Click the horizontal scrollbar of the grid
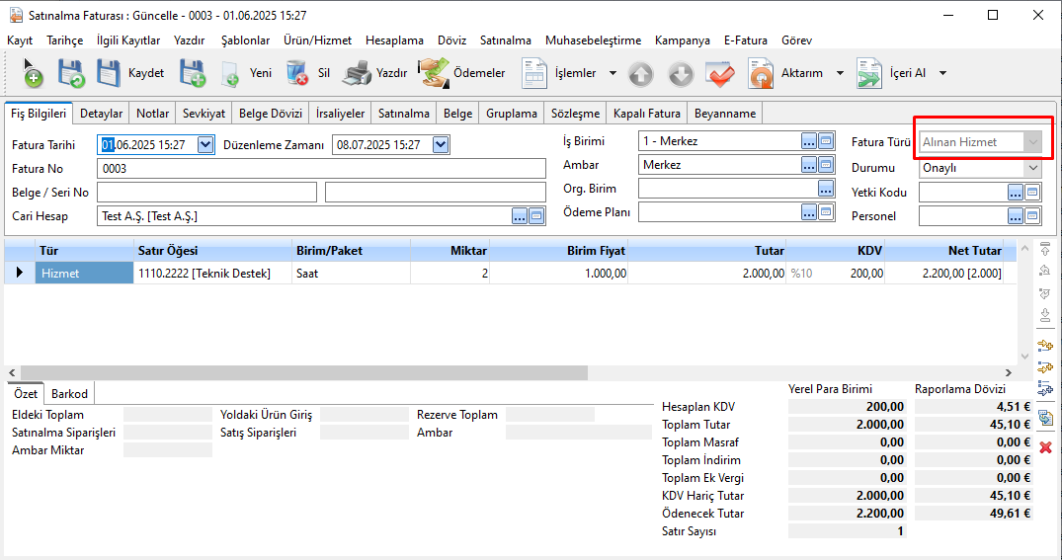1062x560 pixels. pyautogui.click(x=296, y=372)
